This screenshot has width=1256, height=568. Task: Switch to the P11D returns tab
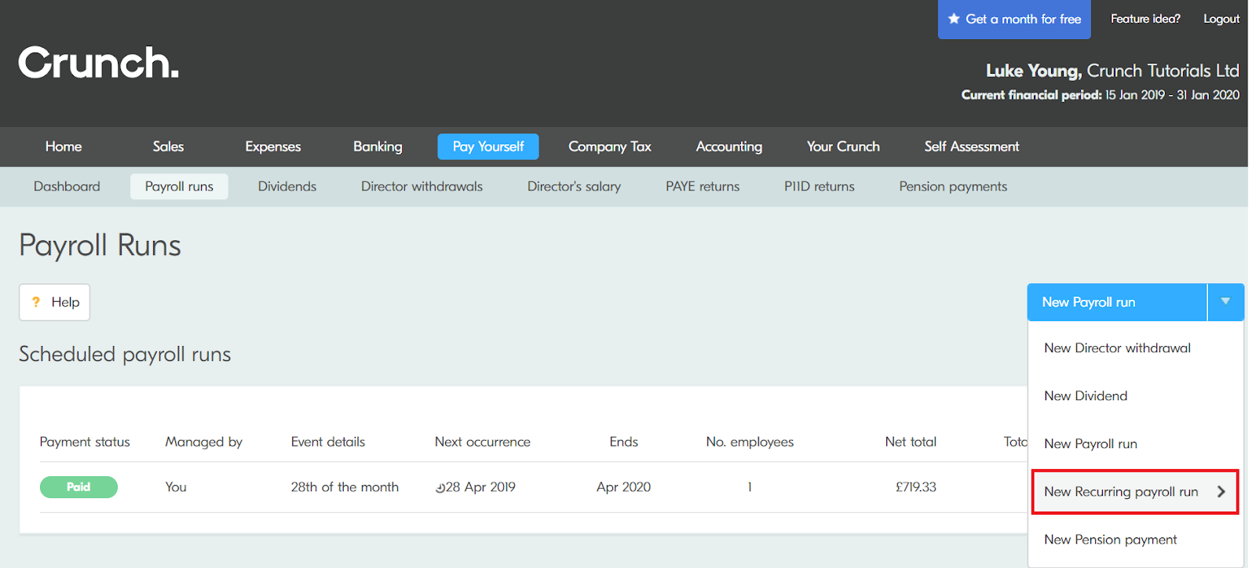[x=820, y=187]
